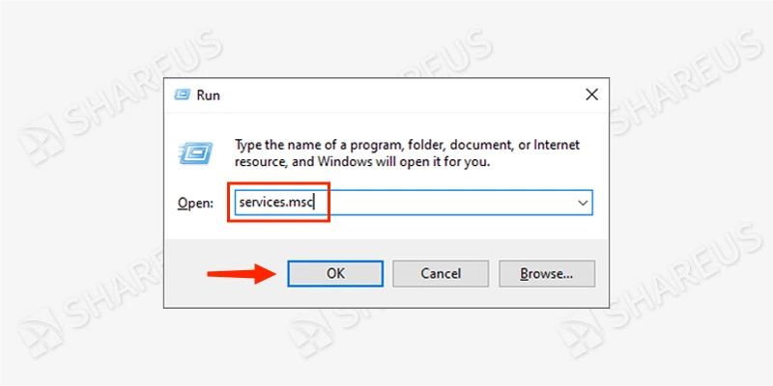Expand the Open combo box history arrow

(x=583, y=203)
